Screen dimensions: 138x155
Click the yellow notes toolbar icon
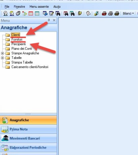coord(80,13)
